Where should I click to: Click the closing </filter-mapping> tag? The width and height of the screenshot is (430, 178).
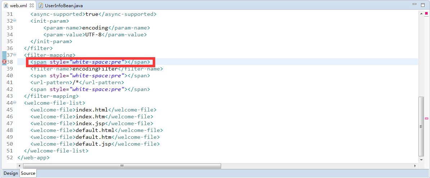coord(51,96)
